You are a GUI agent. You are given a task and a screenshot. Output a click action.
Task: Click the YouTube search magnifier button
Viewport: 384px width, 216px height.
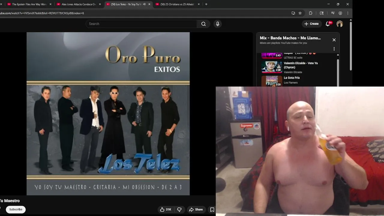click(203, 24)
